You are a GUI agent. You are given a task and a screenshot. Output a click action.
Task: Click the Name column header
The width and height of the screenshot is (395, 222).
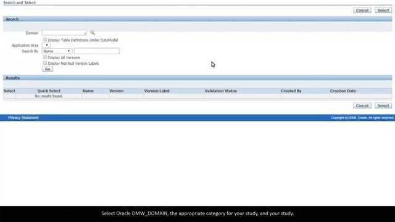[x=88, y=91]
